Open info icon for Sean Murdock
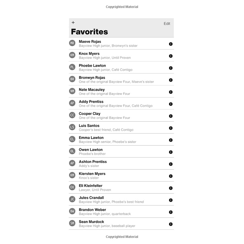244x244 pixels. [171, 224]
